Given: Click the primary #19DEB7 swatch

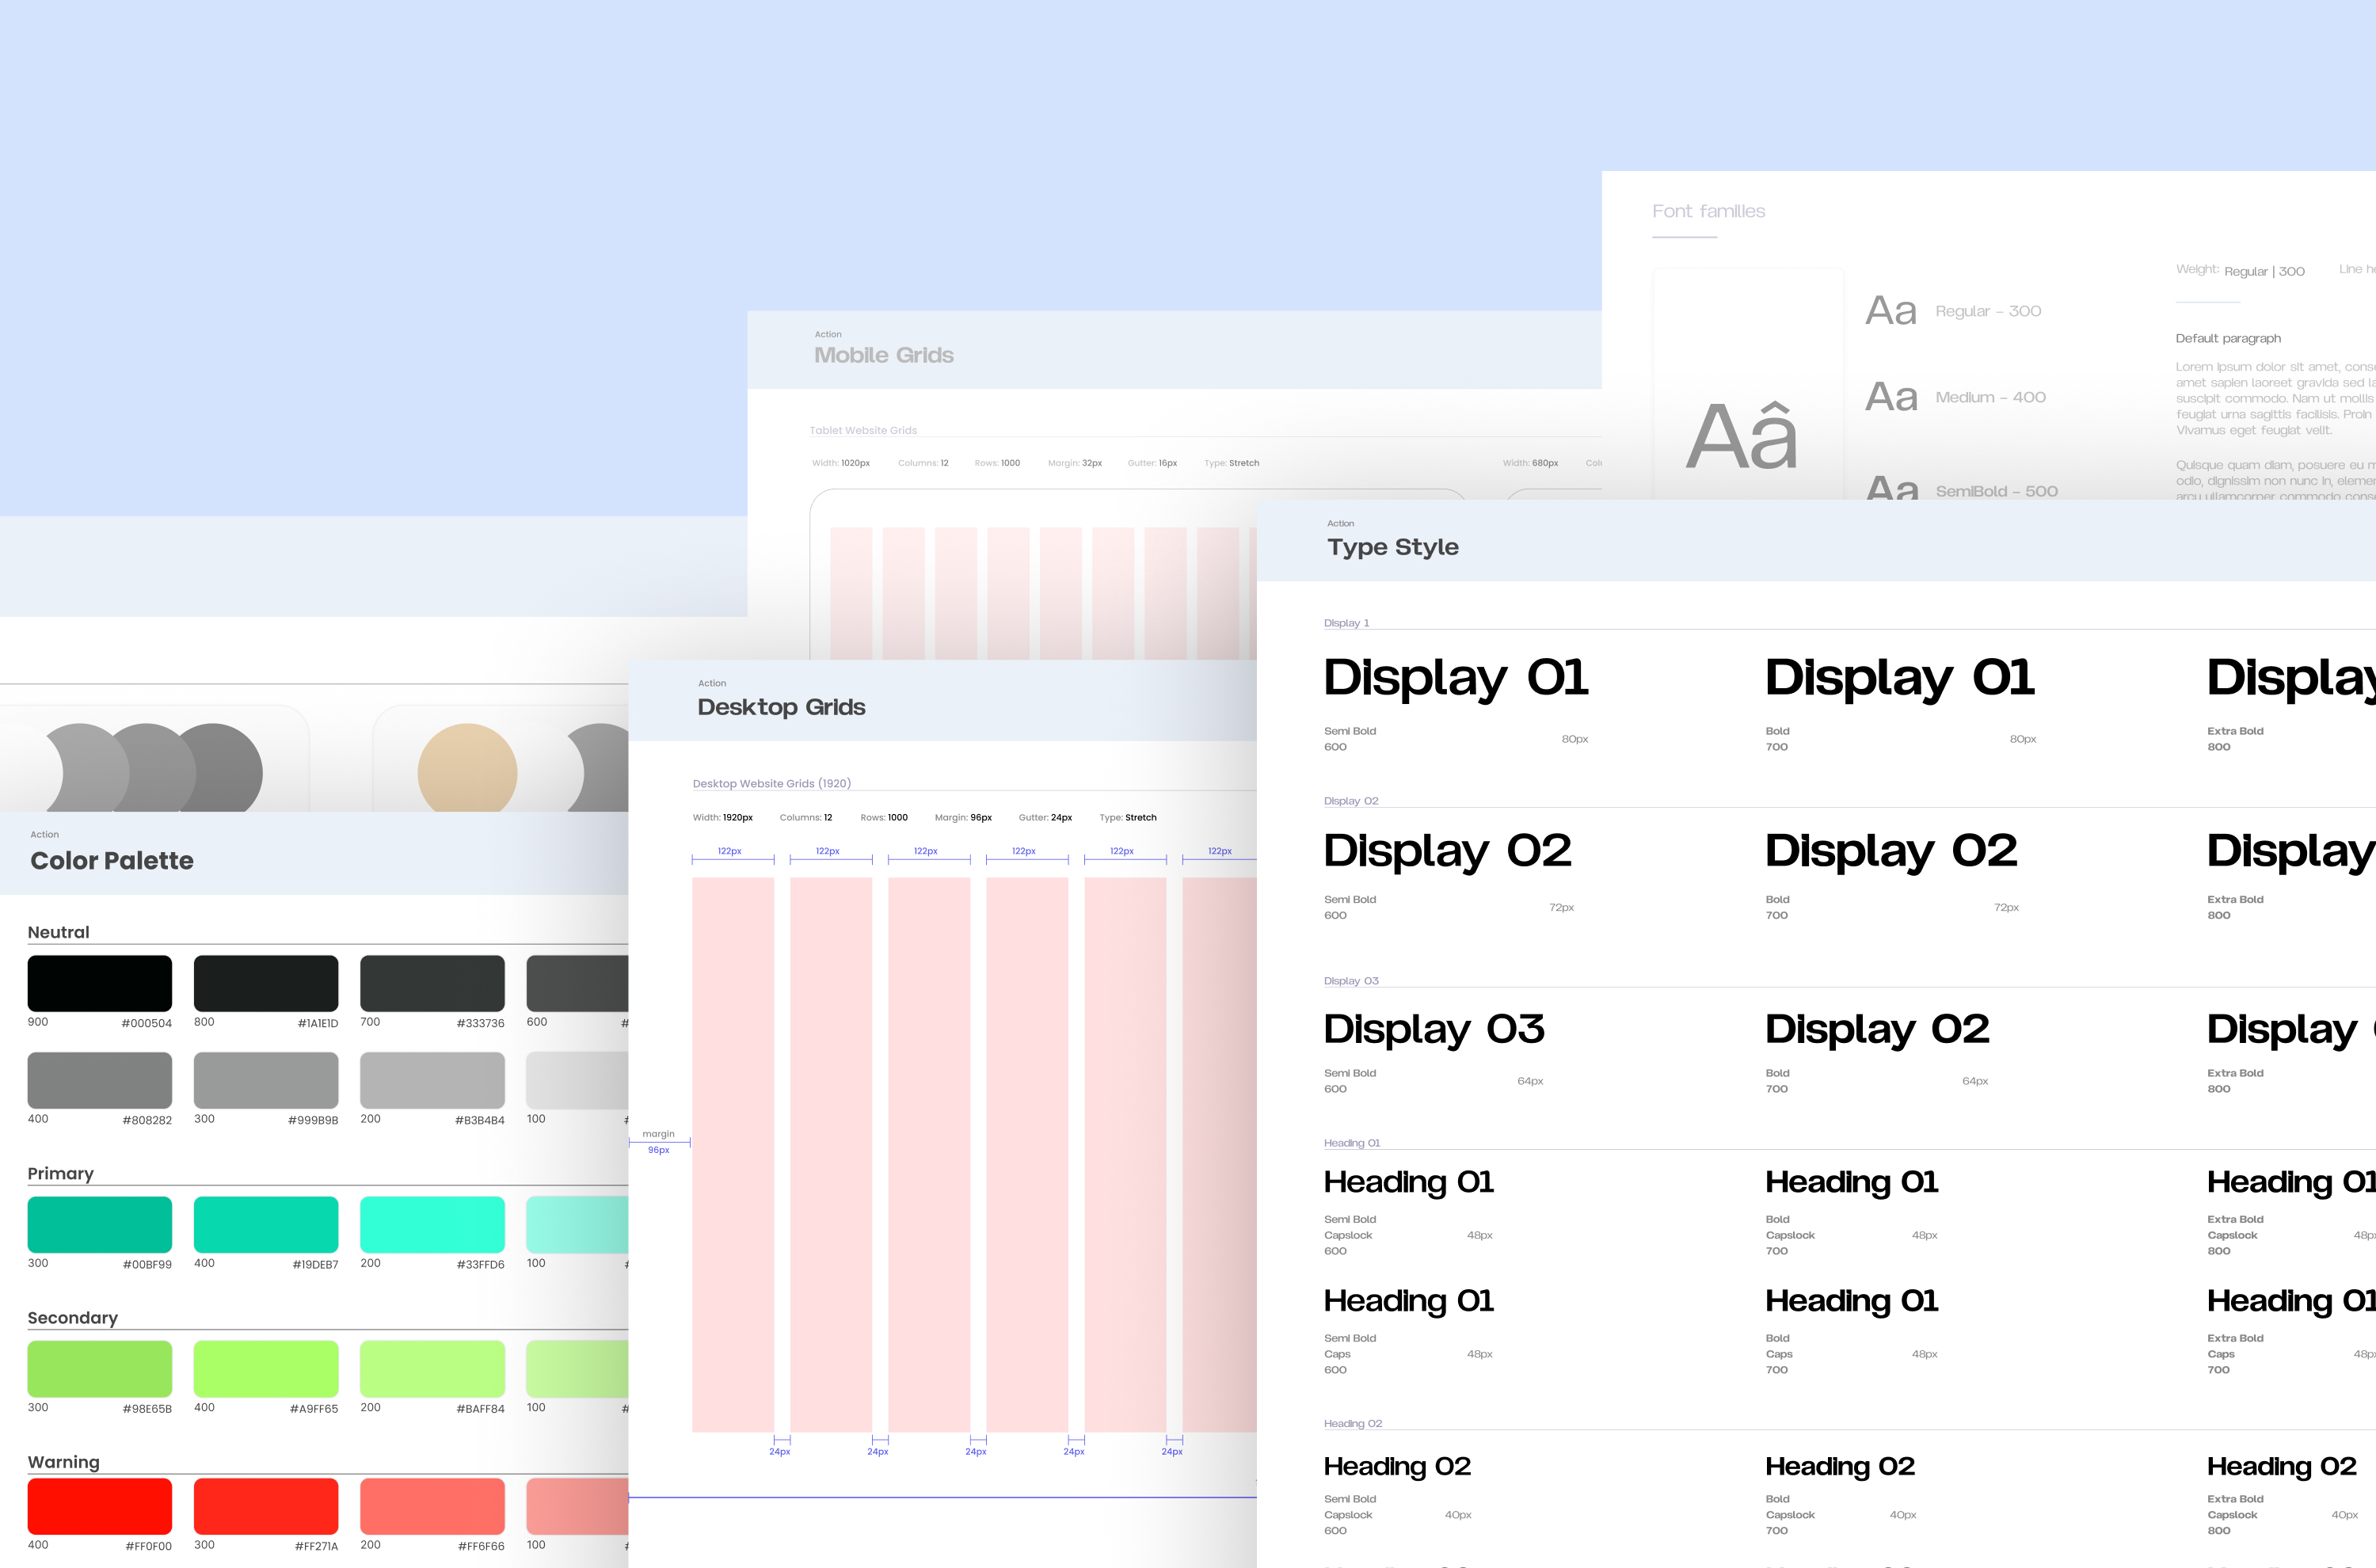Looking at the screenshot, I should [x=265, y=1224].
